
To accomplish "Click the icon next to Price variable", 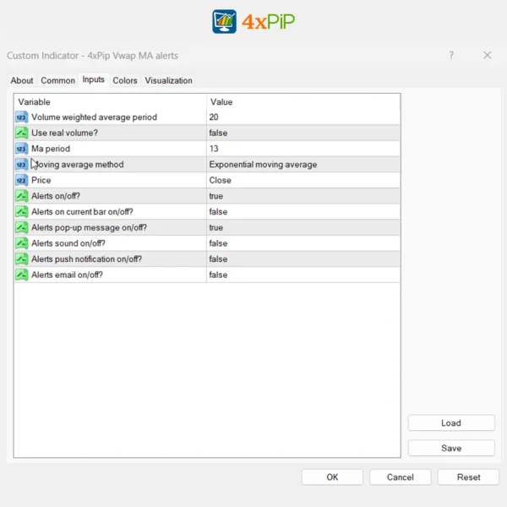I will tap(21, 180).
